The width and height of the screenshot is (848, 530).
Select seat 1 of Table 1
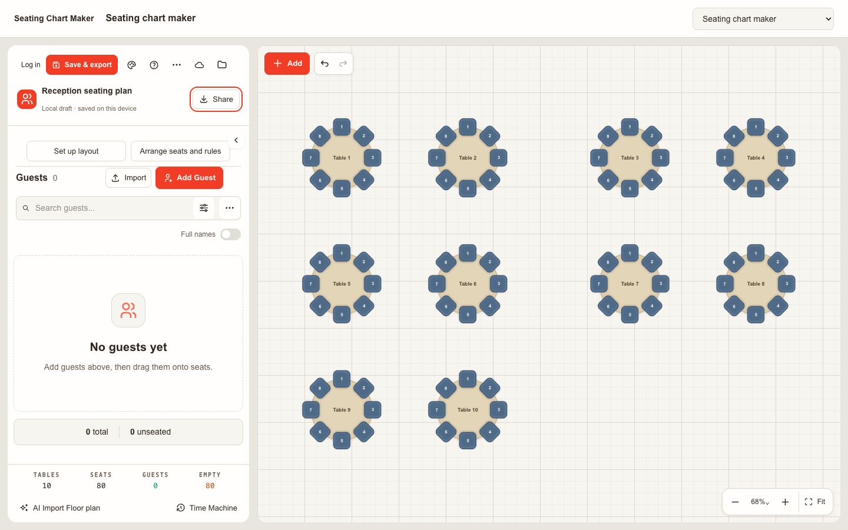(342, 127)
